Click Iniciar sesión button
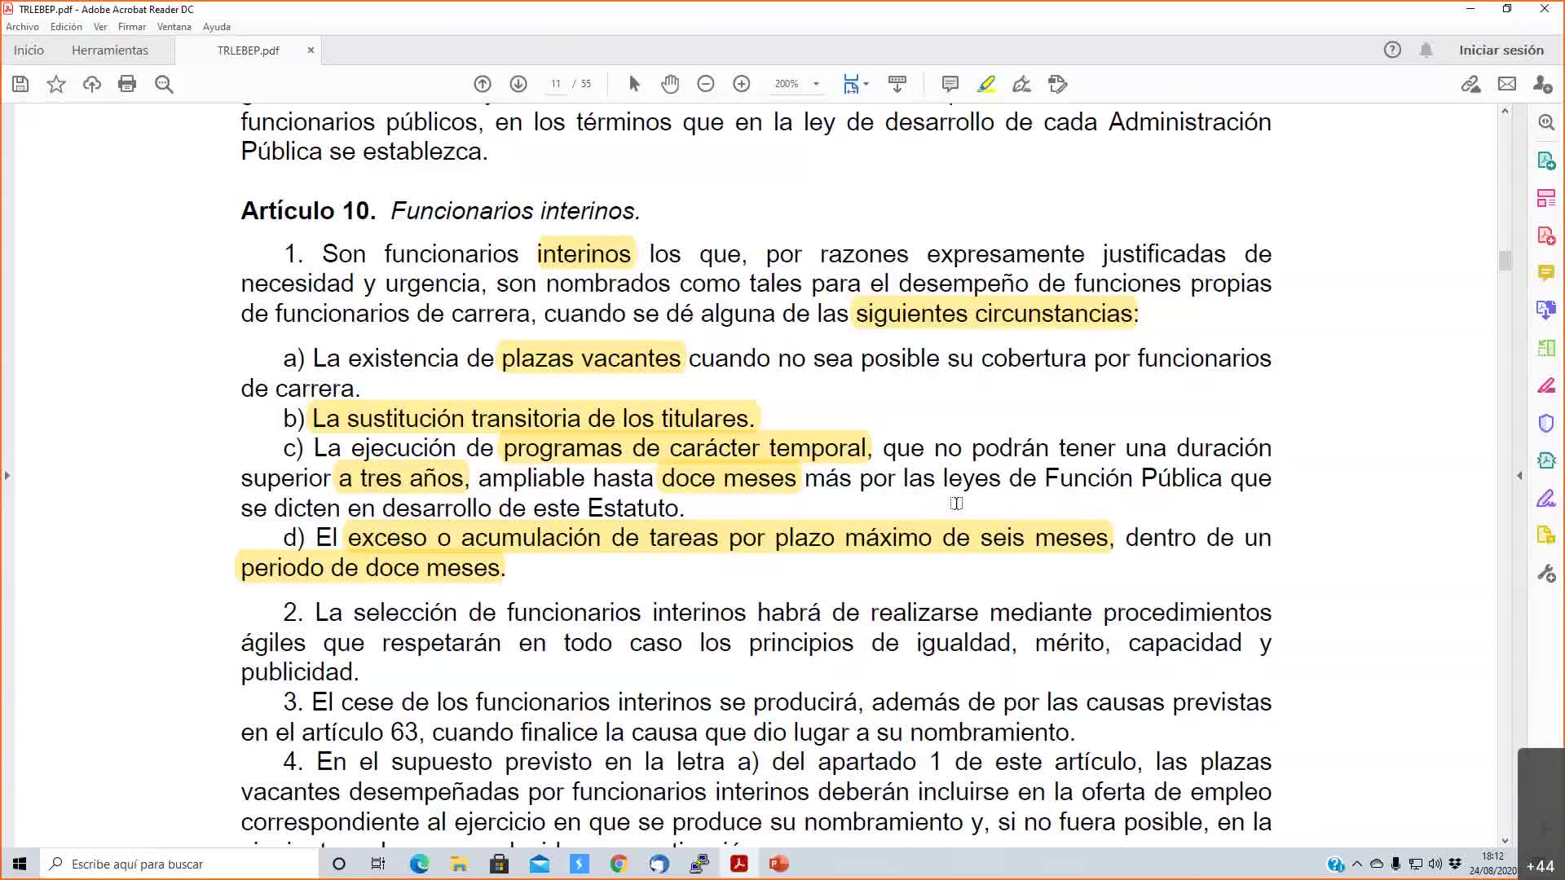 1501,50
